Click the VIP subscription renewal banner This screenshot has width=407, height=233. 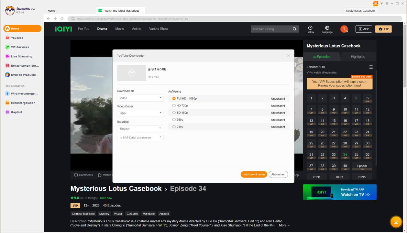click(x=340, y=83)
